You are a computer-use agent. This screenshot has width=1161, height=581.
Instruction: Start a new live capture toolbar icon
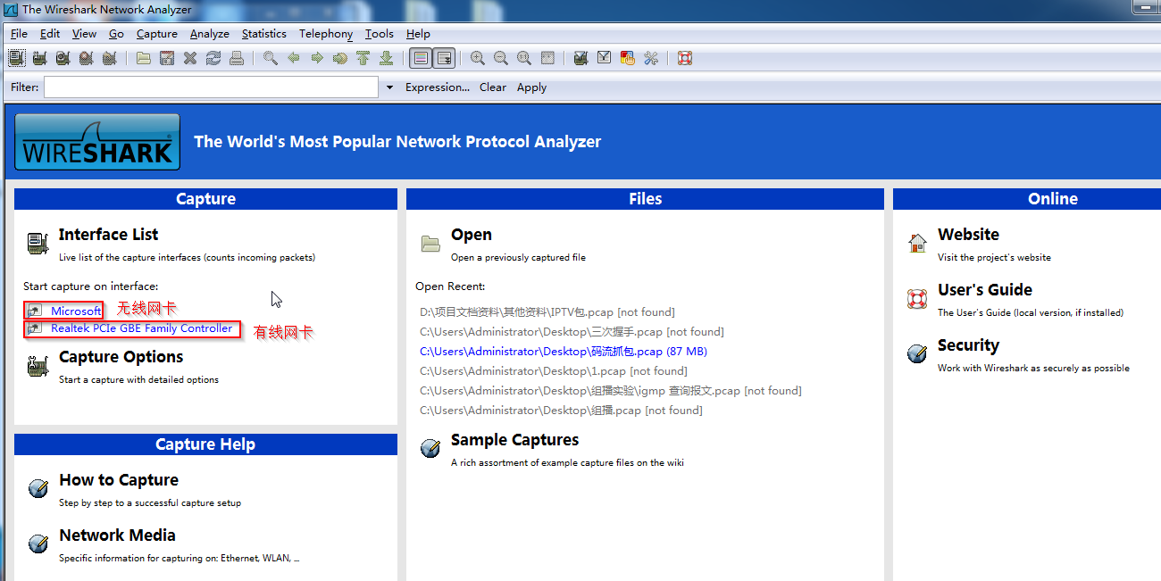click(x=63, y=58)
